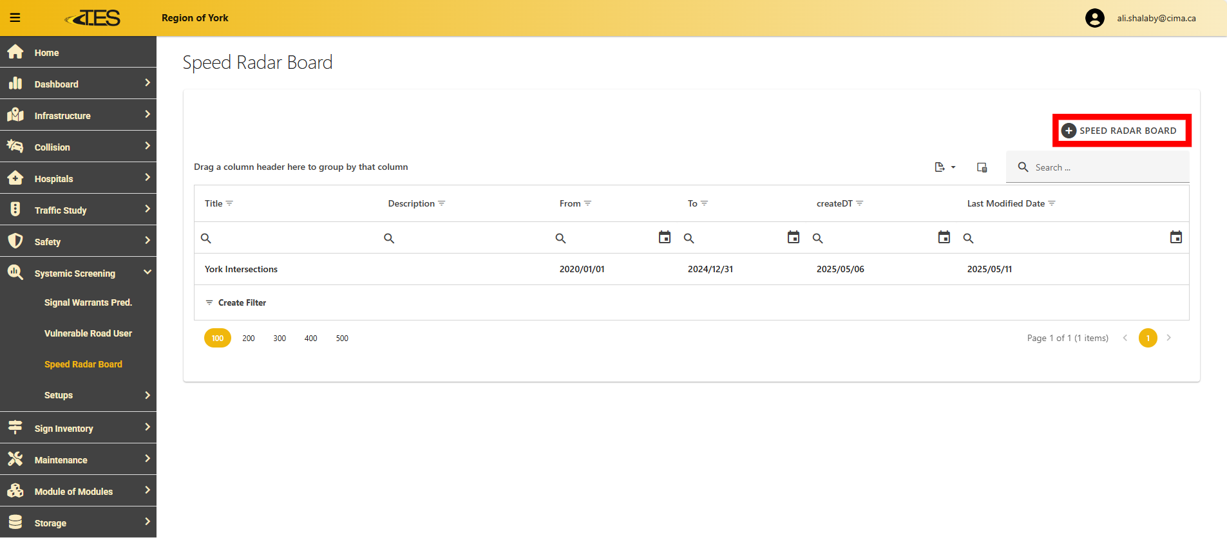Select page size 200

249,339
